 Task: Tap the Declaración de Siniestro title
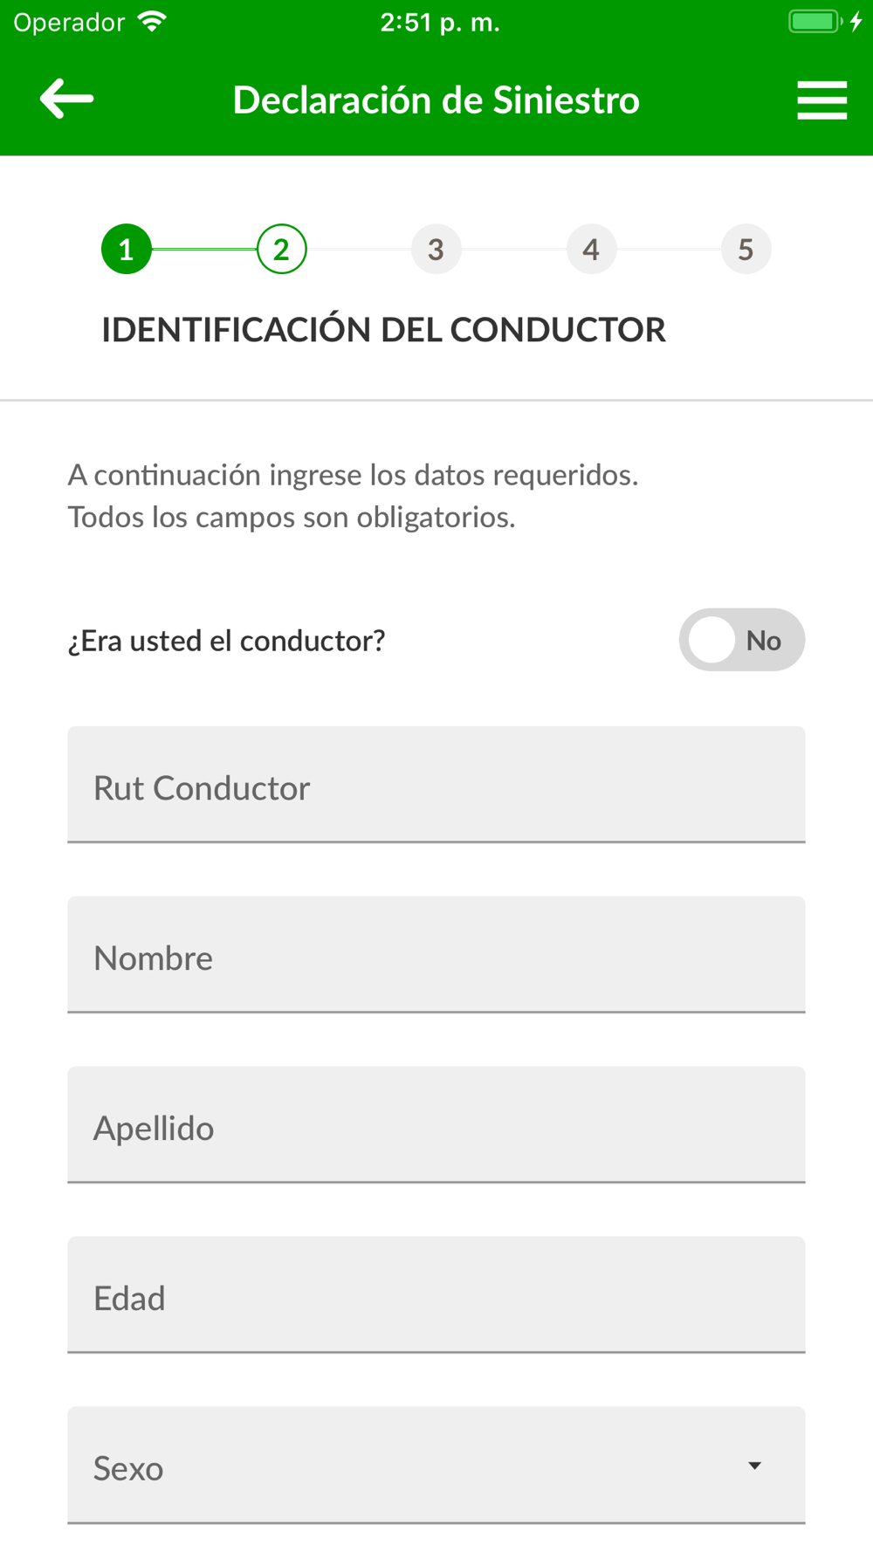(436, 100)
